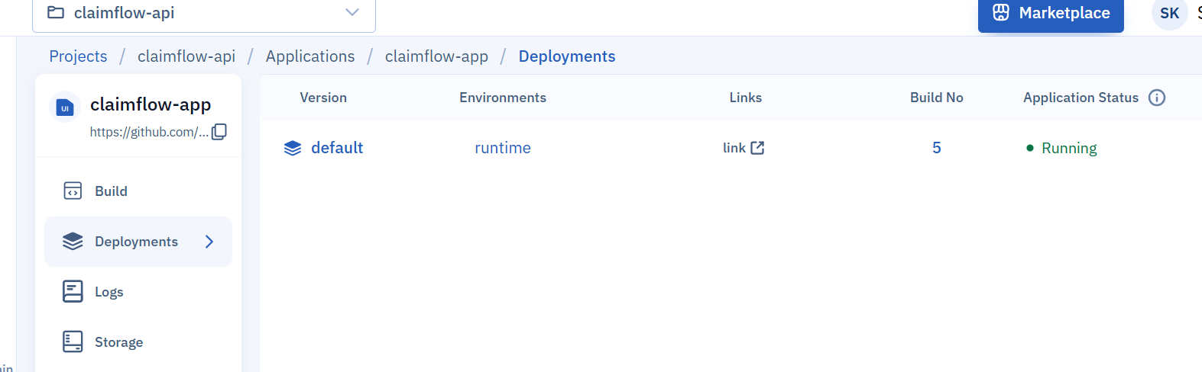Open the Build section
The image size is (1202, 372).
(138, 191)
